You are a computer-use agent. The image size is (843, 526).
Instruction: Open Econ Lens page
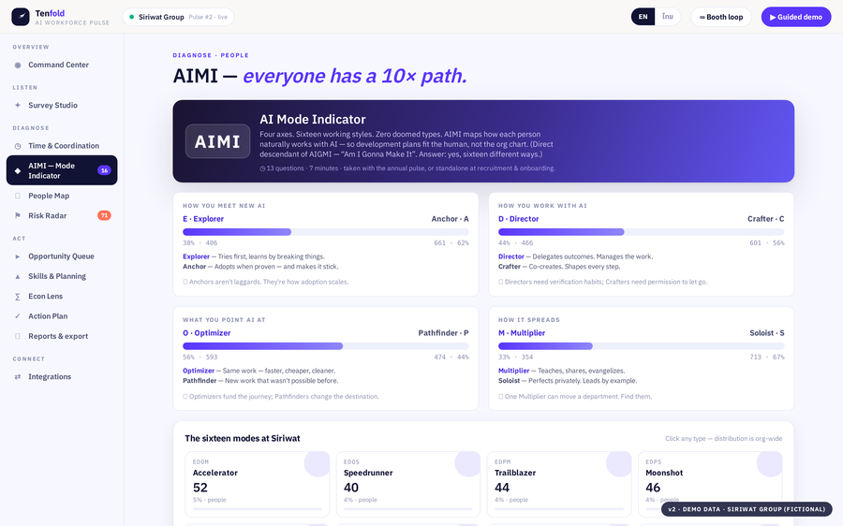pos(62,296)
